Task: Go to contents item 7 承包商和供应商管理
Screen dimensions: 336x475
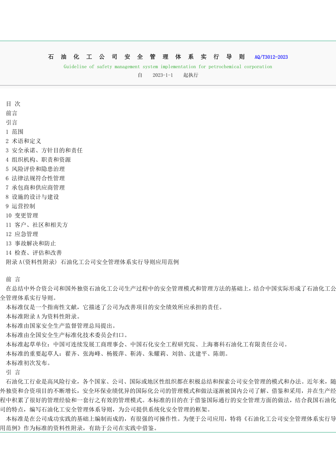Action: pyautogui.click(x=35, y=188)
